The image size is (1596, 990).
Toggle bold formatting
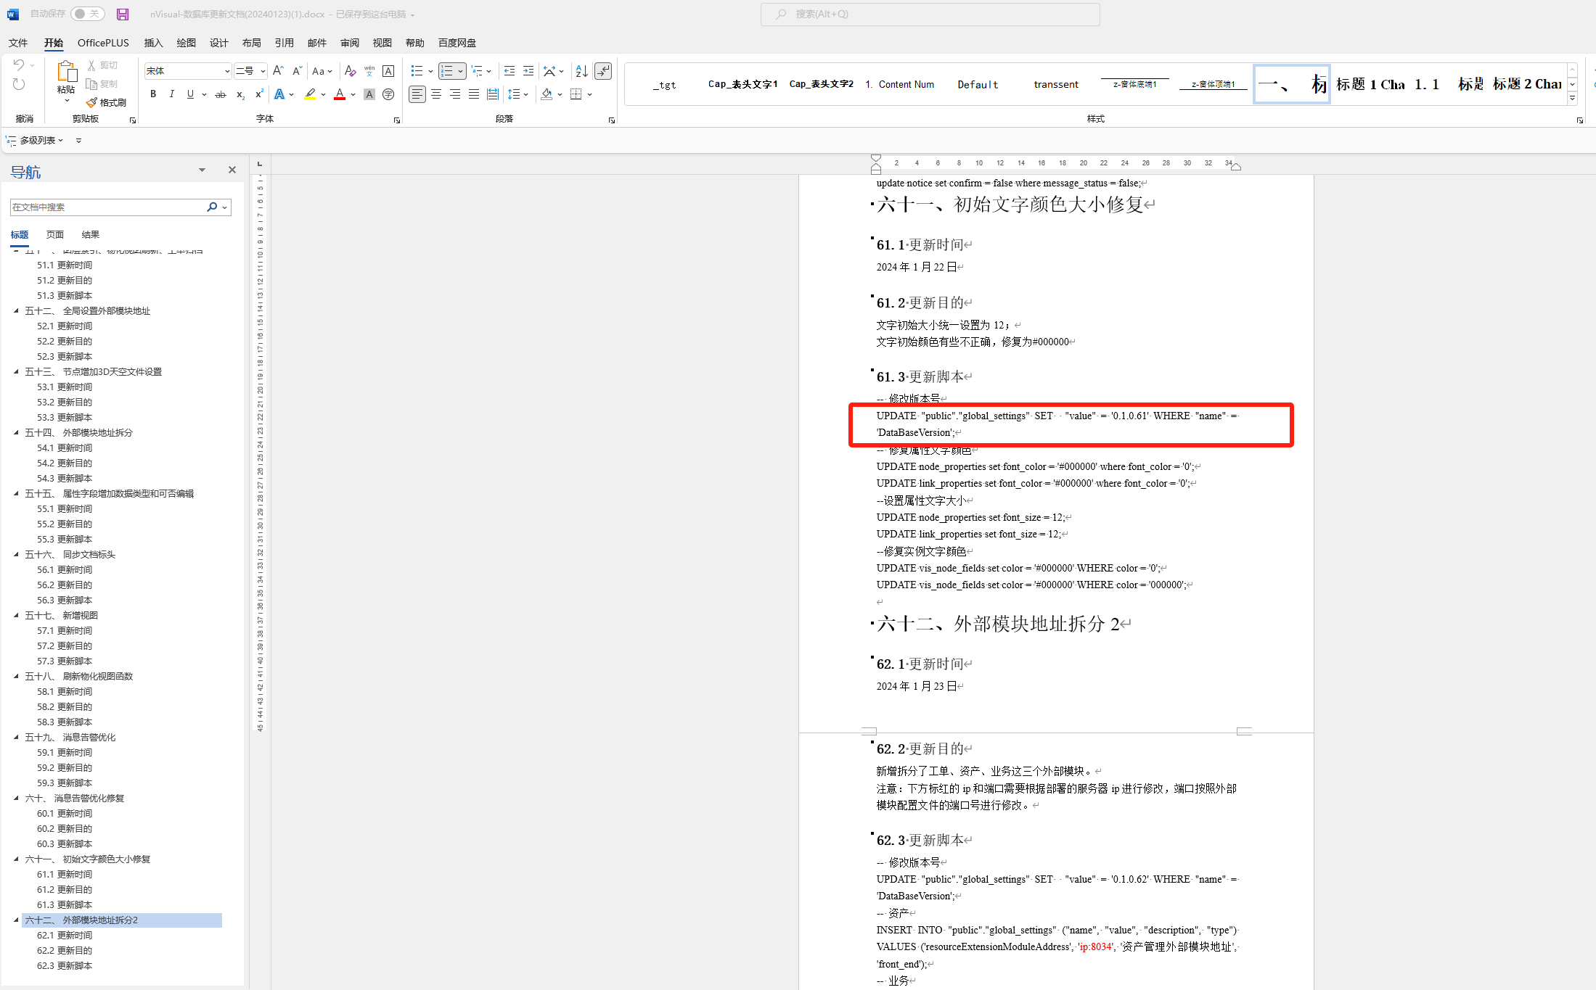153,94
